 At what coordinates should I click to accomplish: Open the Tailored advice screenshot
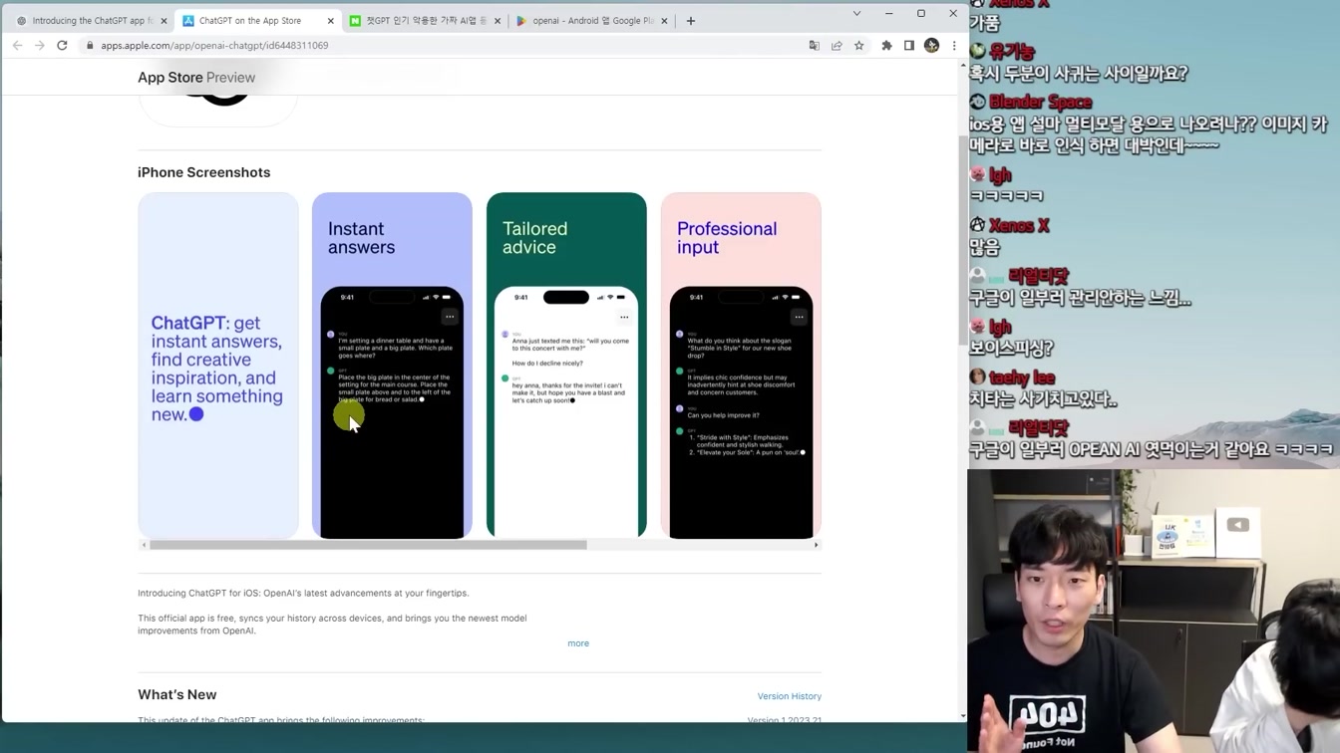(x=566, y=366)
